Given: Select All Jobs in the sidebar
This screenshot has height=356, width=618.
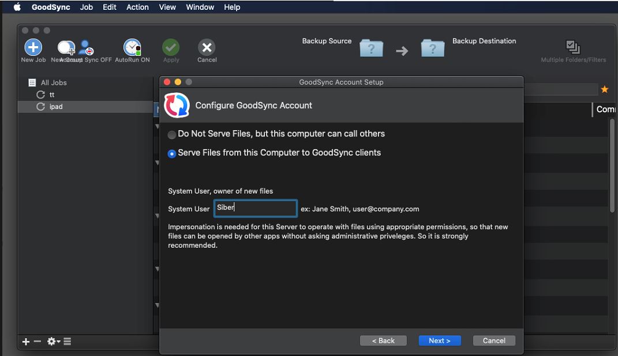Looking at the screenshot, I should click(x=53, y=82).
